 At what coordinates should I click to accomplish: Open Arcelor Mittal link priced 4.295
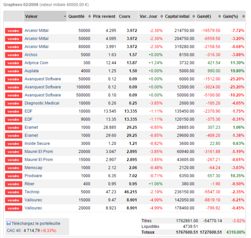click(36, 30)
